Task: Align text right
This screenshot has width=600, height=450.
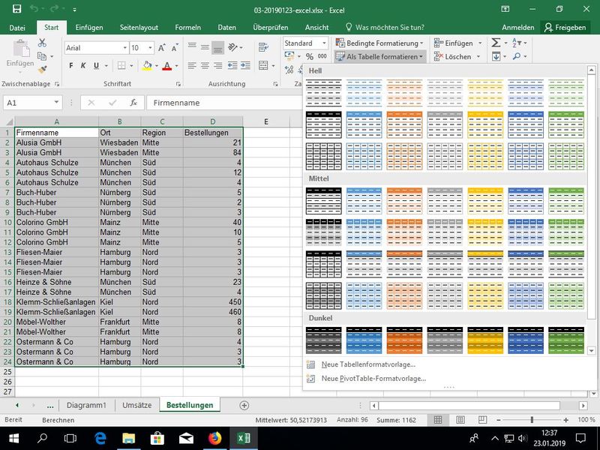Action: (x=217, y=66)
